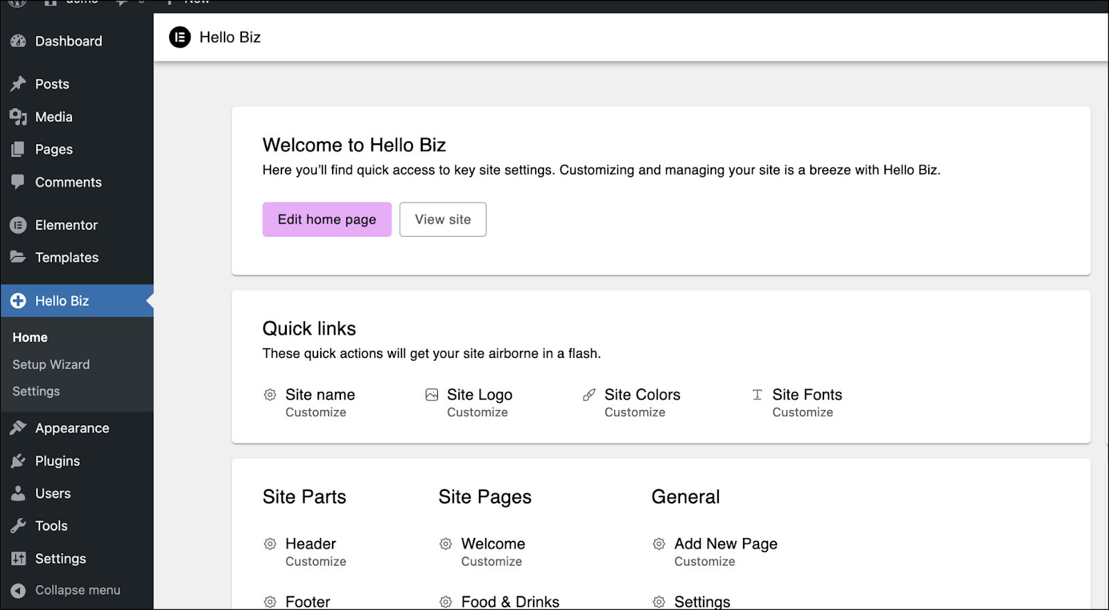Click the View site button

click(x=443, y=219)
